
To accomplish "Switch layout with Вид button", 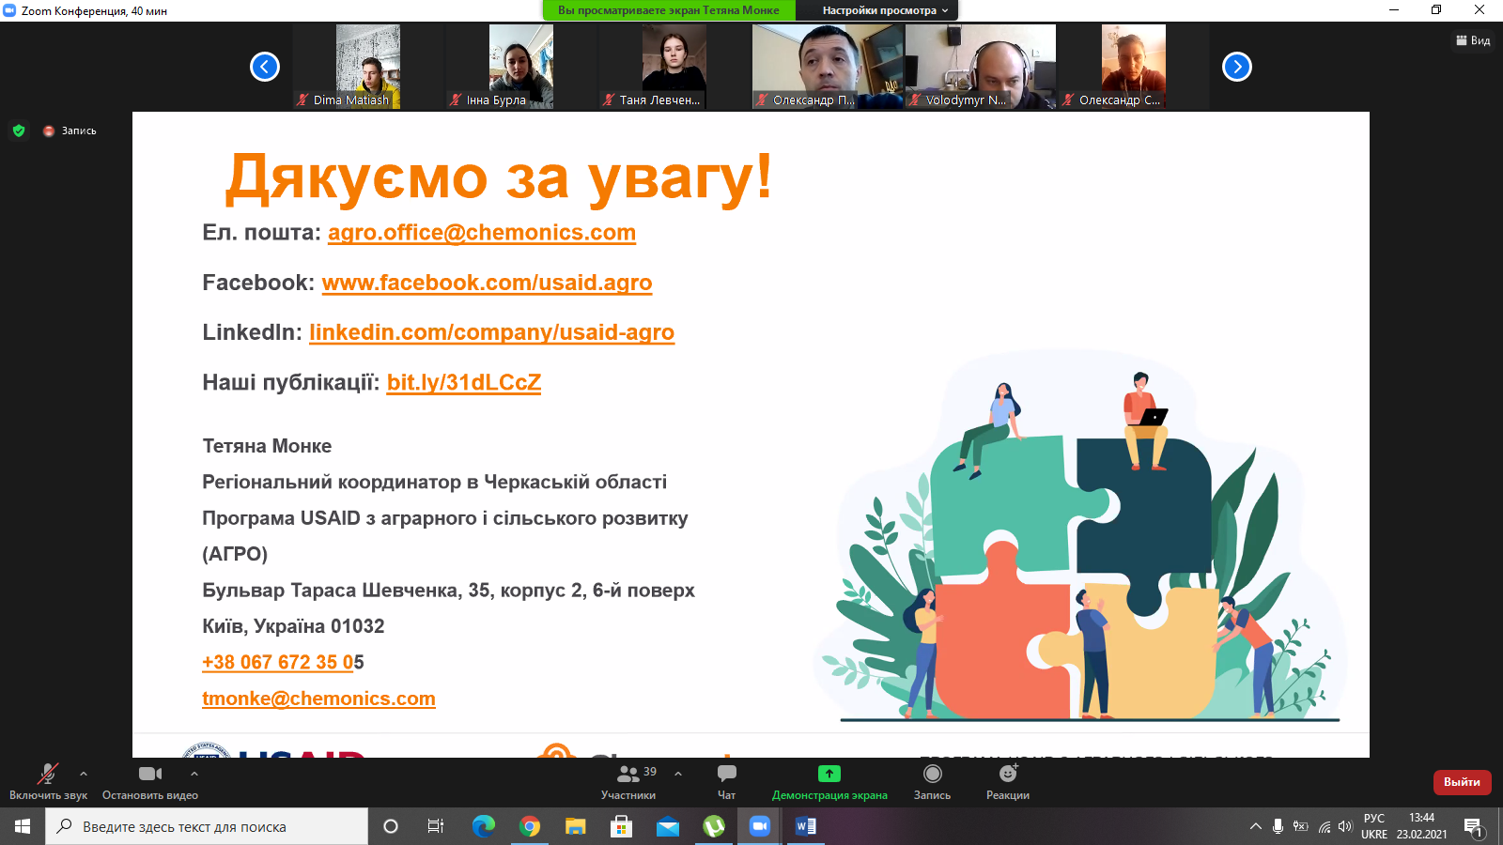I will [x=1473, y=40].
